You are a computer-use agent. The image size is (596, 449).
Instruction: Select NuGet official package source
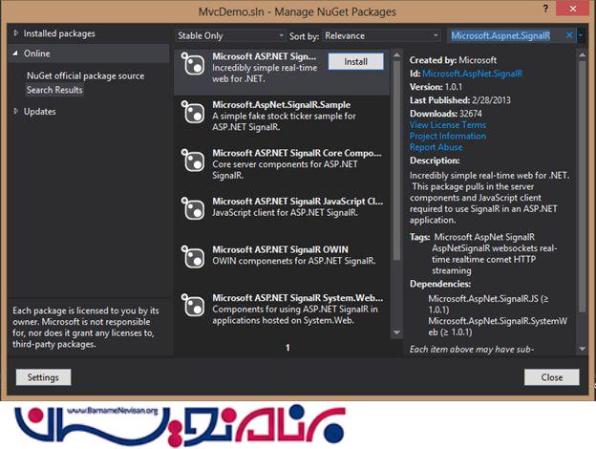86,75
